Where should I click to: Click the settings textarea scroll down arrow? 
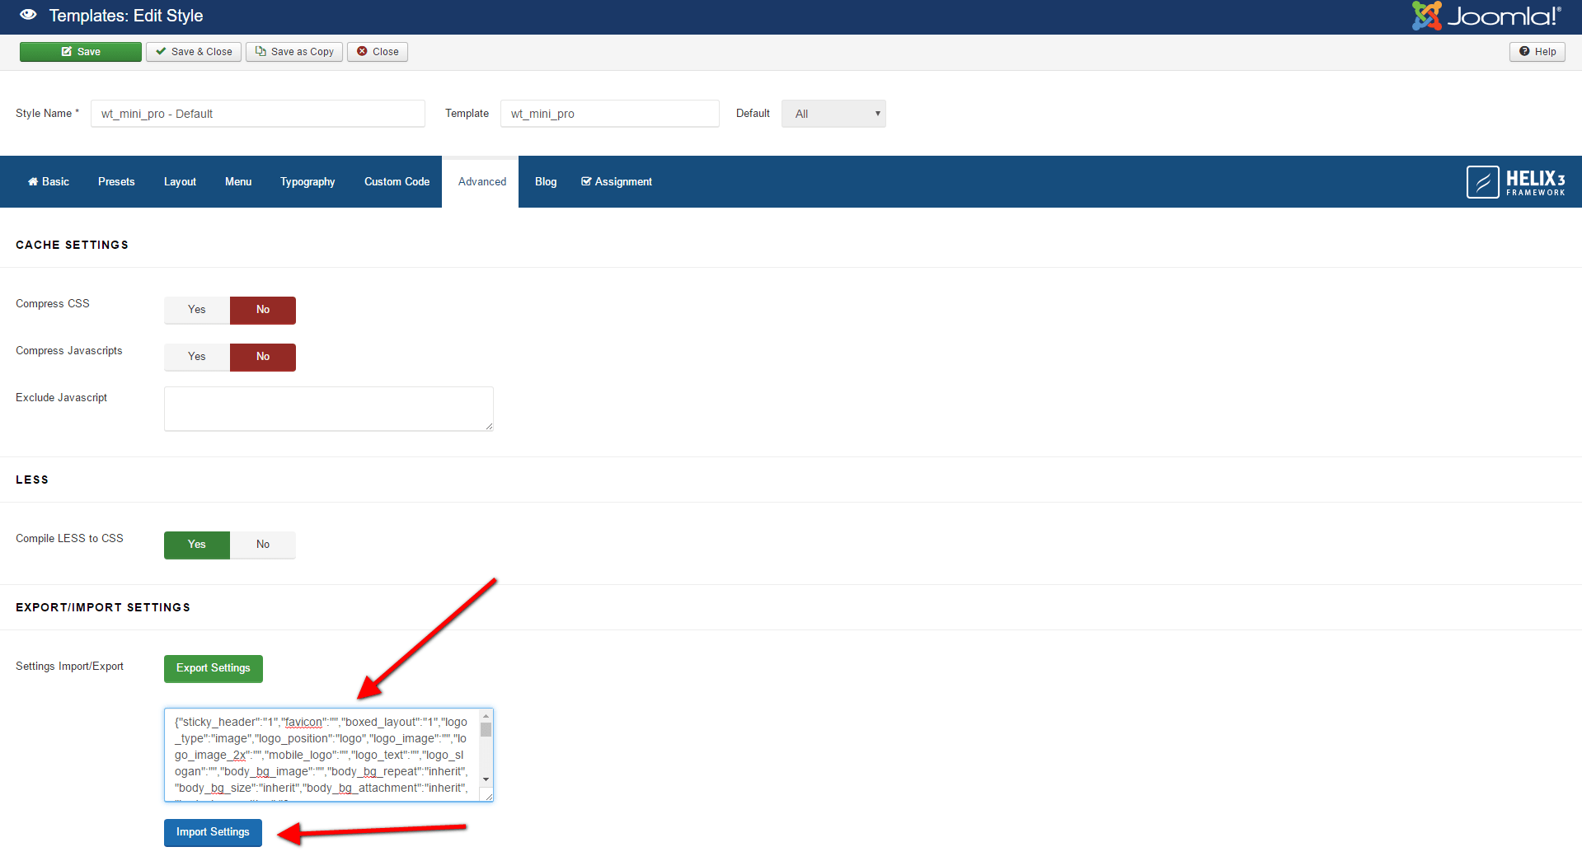486,779
